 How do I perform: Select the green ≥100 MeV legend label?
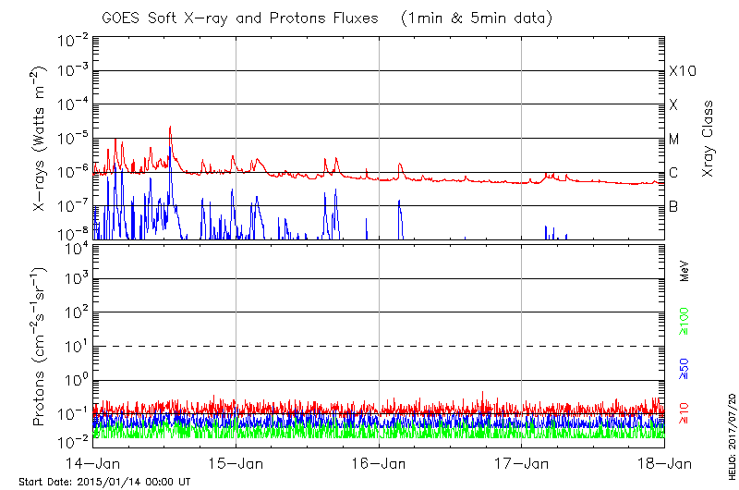tap(684, 319)
